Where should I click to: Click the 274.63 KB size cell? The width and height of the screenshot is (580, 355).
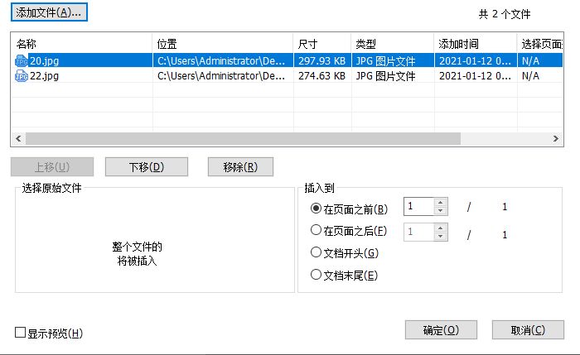coord(321,76)
